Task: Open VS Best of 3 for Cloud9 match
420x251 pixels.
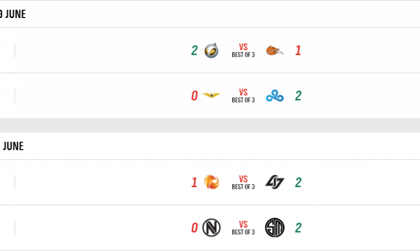Action: click(x=243, y=96)
